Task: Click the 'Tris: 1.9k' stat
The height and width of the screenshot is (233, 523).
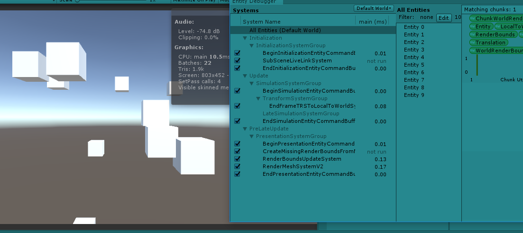Action: [191, 69]
